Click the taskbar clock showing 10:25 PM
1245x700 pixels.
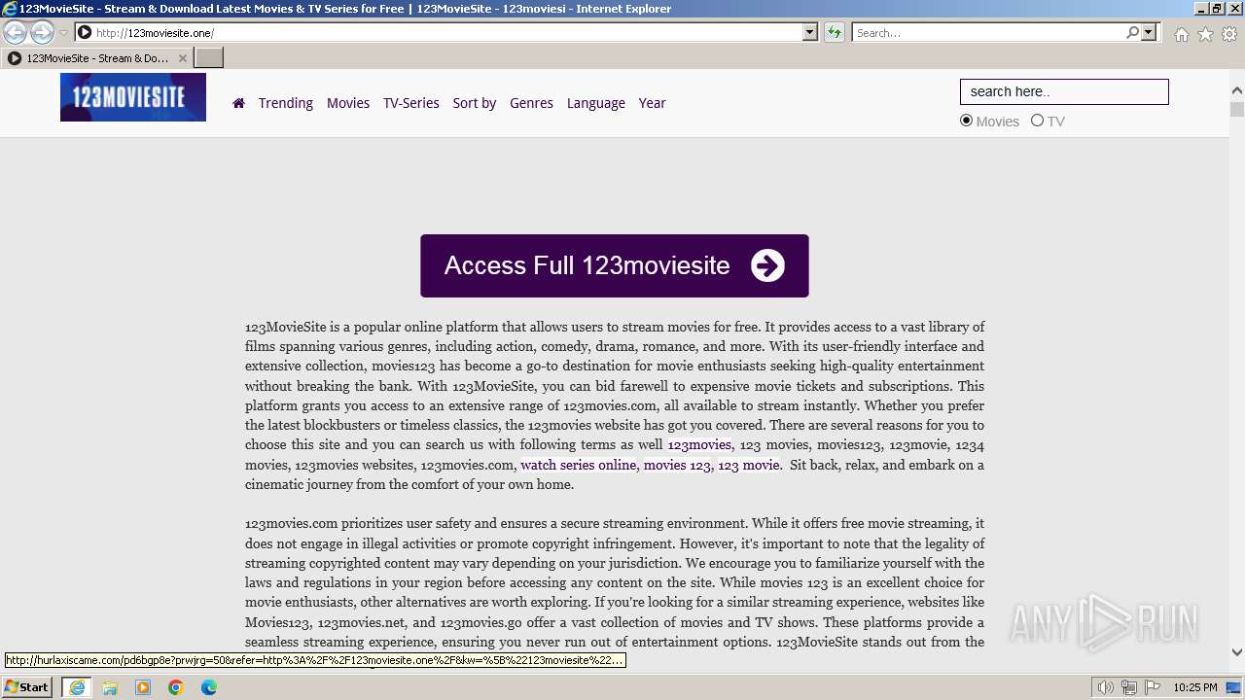click(x=1194, y=687)
